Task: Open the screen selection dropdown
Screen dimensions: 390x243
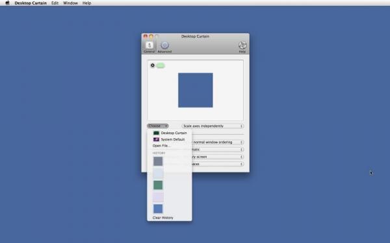Action: coord(217,157)
